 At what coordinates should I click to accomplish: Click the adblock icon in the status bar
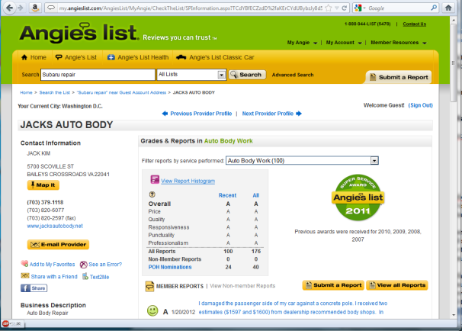5,323
